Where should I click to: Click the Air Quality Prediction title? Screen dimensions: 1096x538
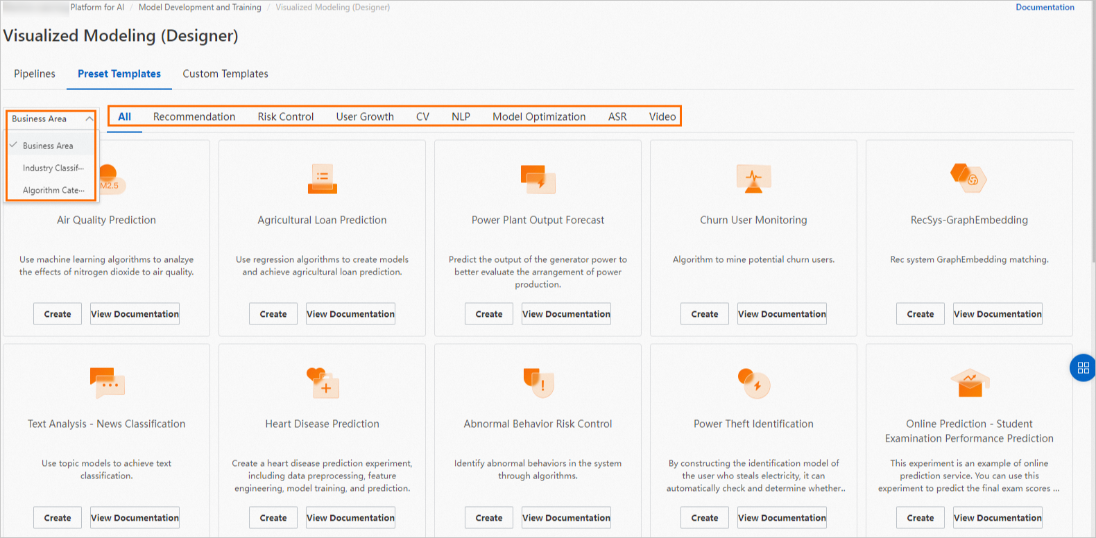(x=106, y=220)
